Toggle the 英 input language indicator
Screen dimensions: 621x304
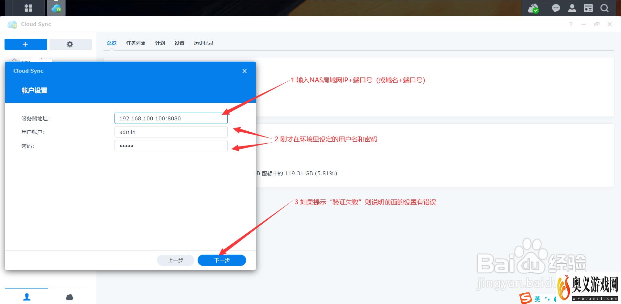pyautogui.click(x=537, y=299)
